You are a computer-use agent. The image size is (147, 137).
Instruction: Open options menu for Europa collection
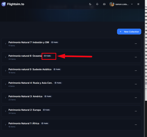pos(136,111)
